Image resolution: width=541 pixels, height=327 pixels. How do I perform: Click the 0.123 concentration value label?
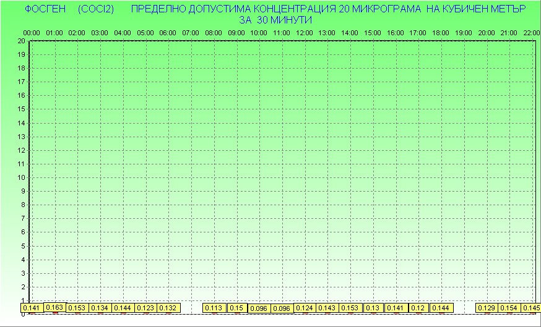click(x=145, y=308)
